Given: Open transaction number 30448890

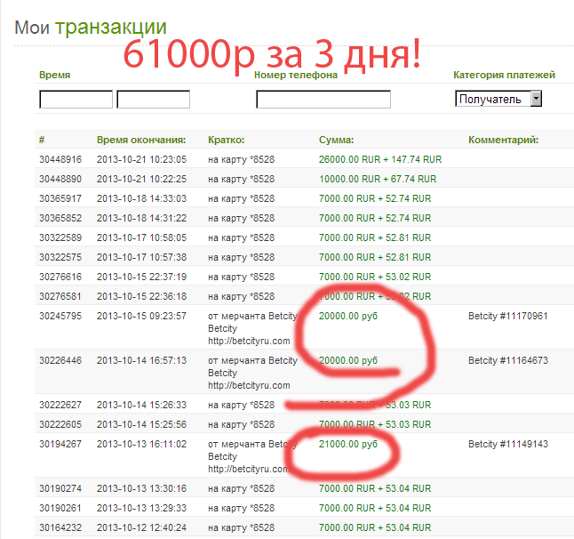Looking at the screenshot, I should click(60, 179).
